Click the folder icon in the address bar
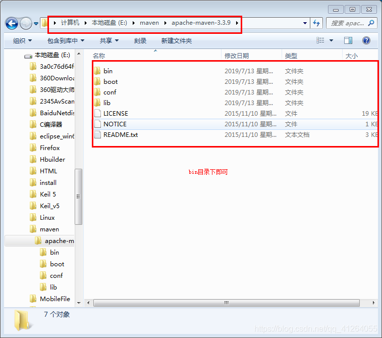The height and width of the screenshot is (338, 382). (x=44, y=23)
